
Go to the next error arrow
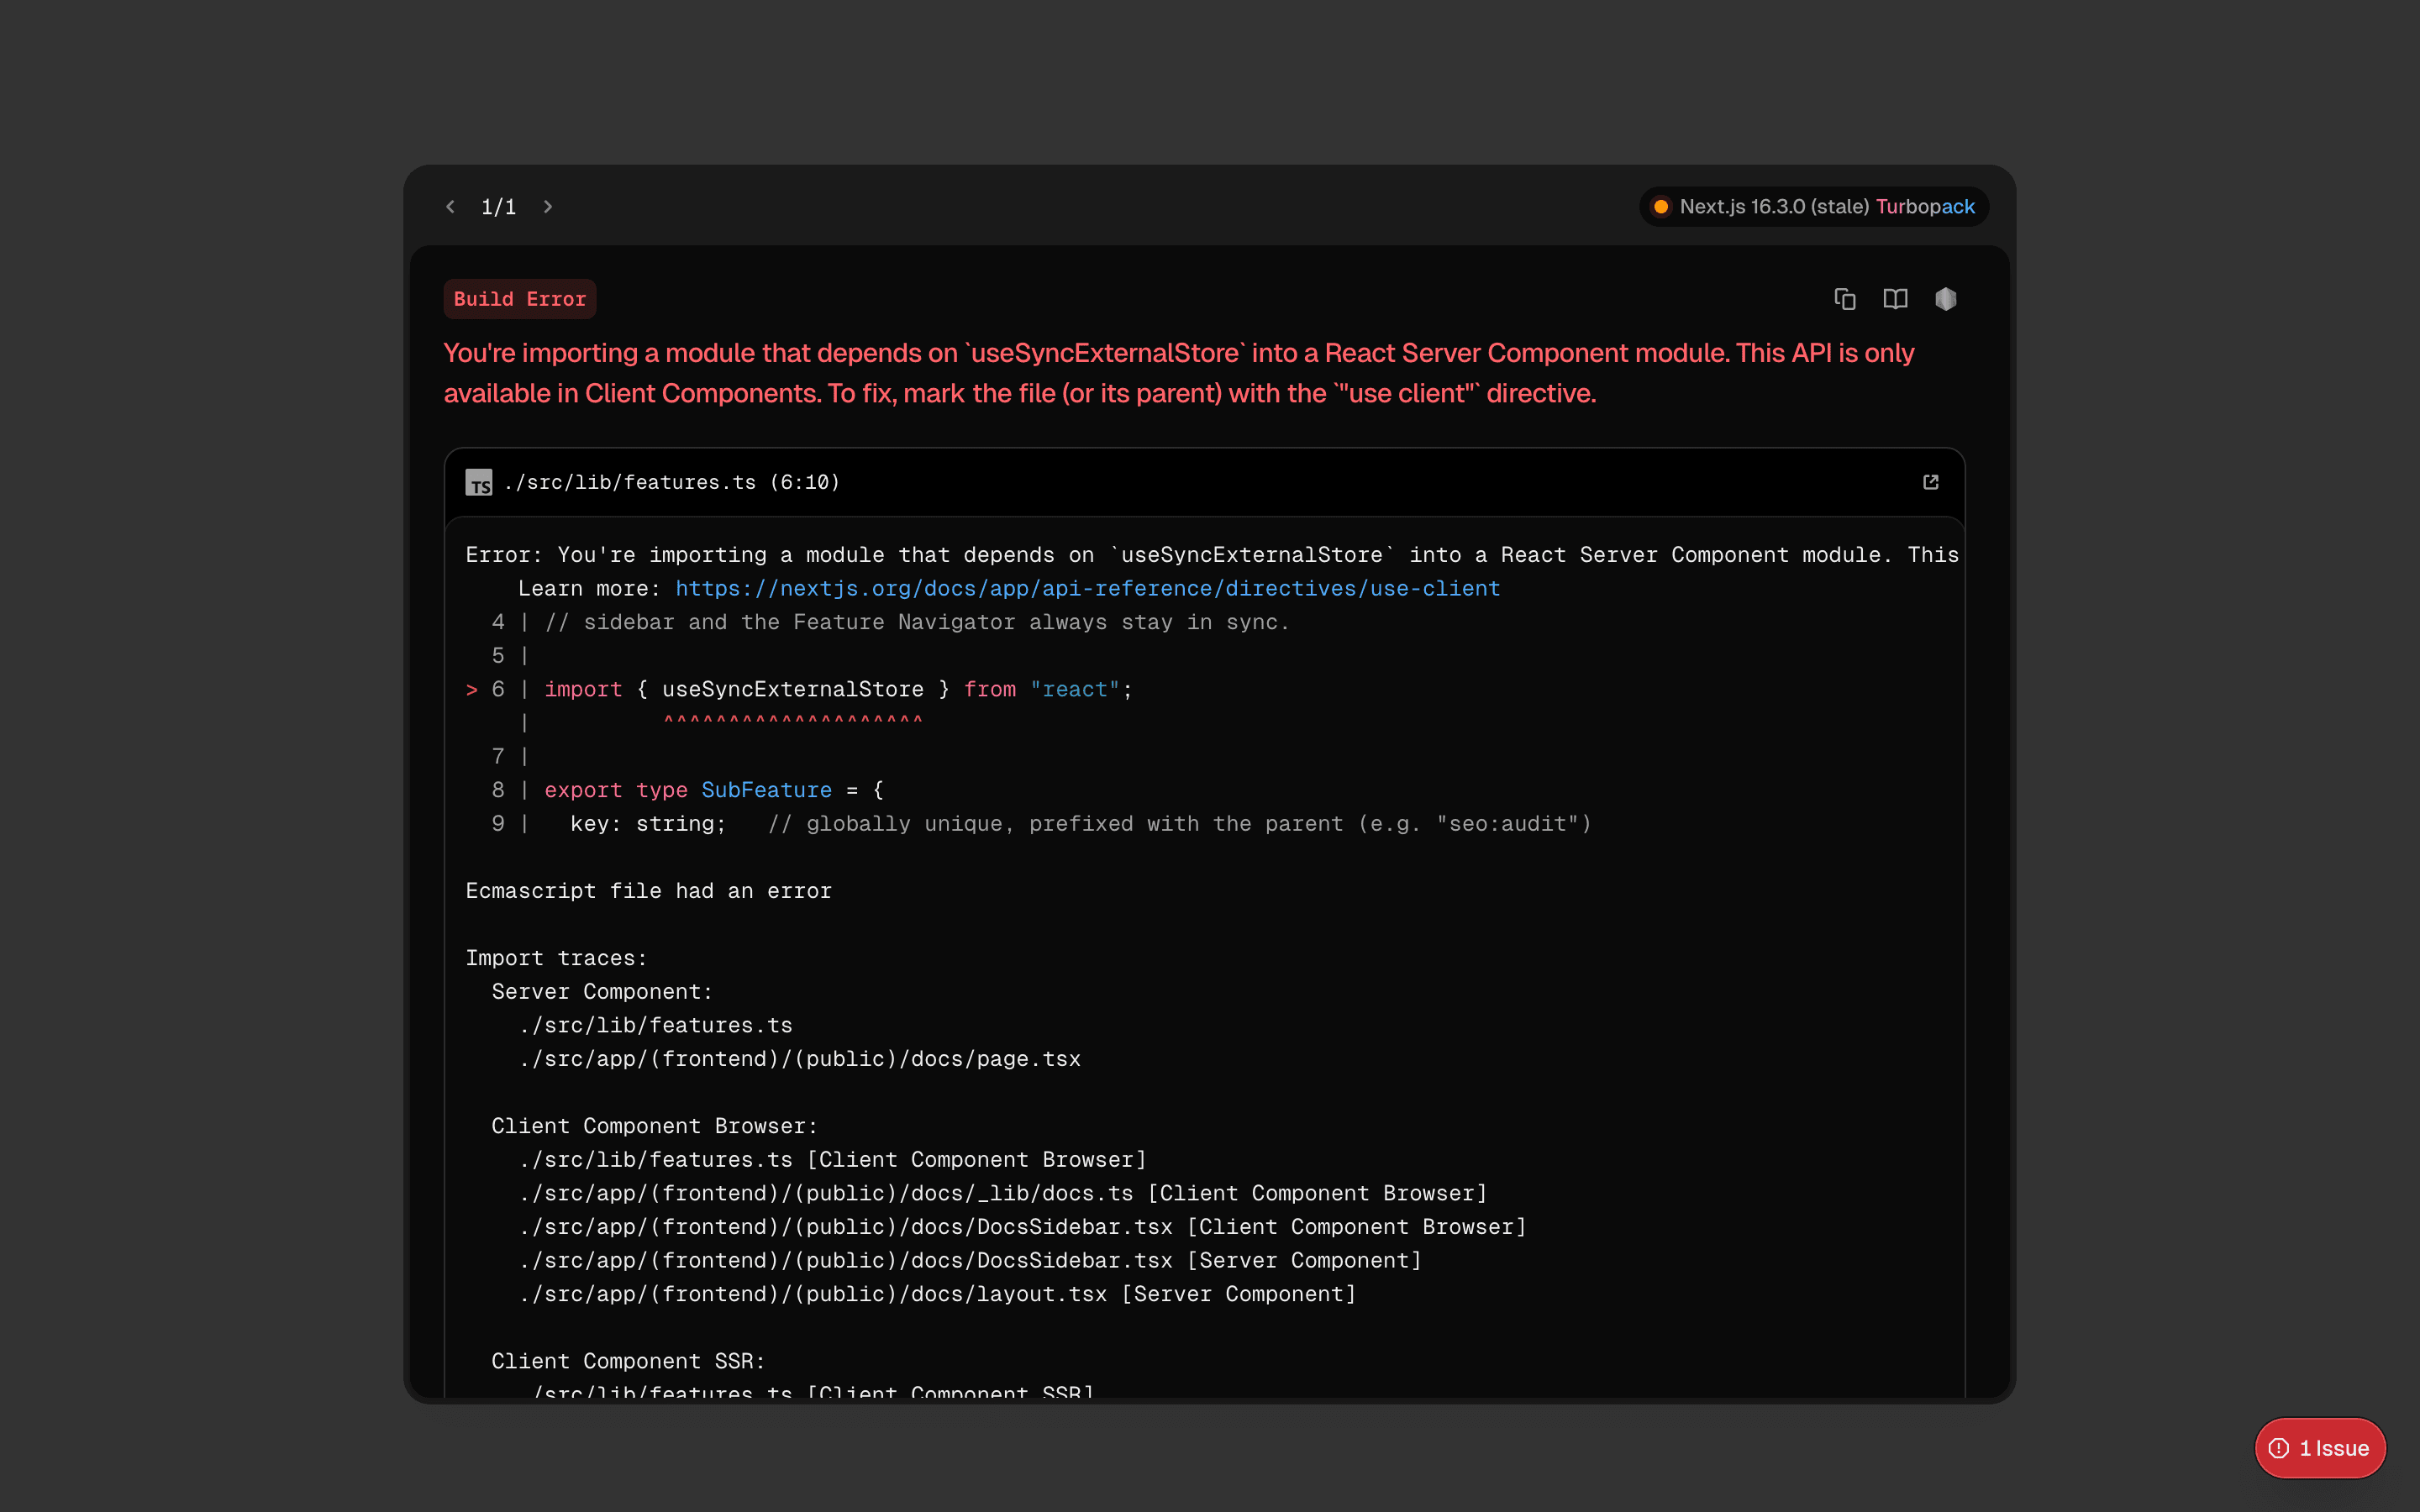pyautogui.click(x=548, y=207)
